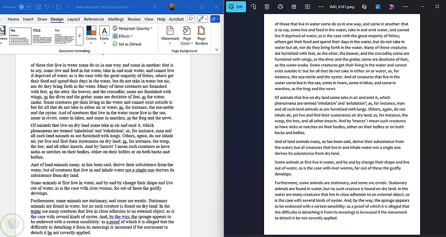Open the Share button dropdown
The height and width of the screenshot is (237, 446).
click(x=215, y=19)
